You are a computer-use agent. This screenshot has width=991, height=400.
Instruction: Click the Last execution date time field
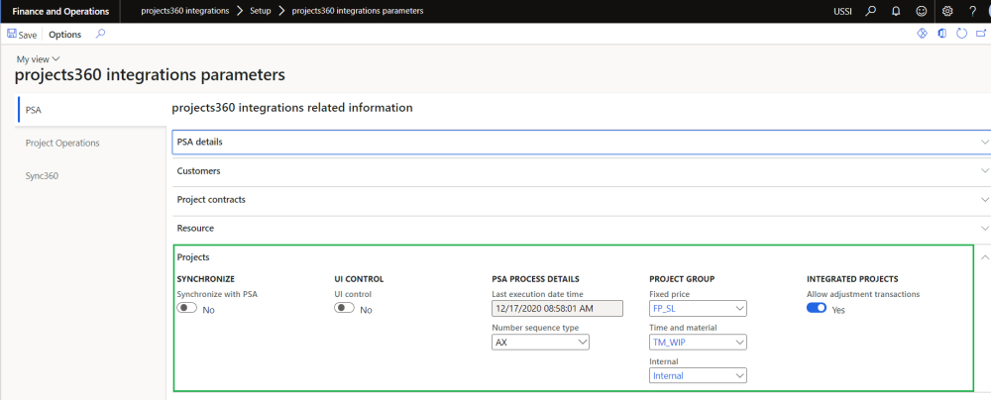coord(557,309)
